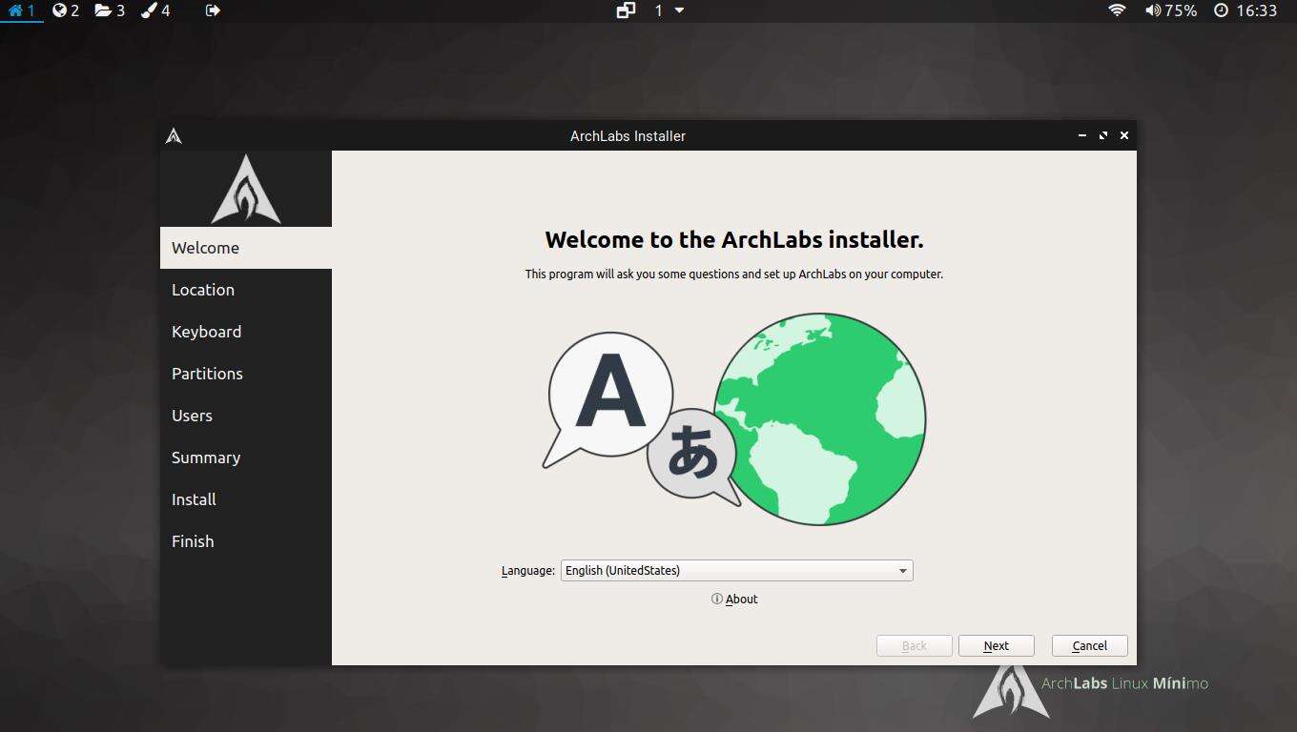Select the Finish step in sidebar
1297x732 pixels.
click(x=246, y=541)
